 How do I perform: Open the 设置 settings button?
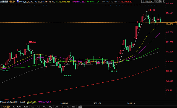point(80,107)
